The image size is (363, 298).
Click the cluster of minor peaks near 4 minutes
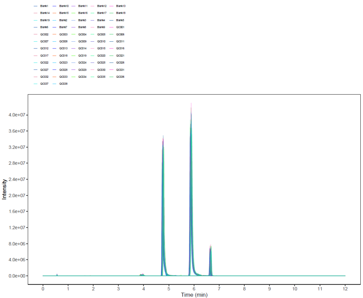click(143, 274)
